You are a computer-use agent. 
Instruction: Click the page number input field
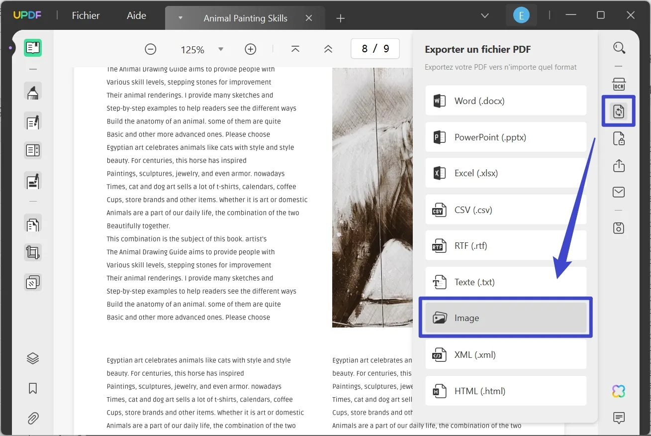point(375,48)
